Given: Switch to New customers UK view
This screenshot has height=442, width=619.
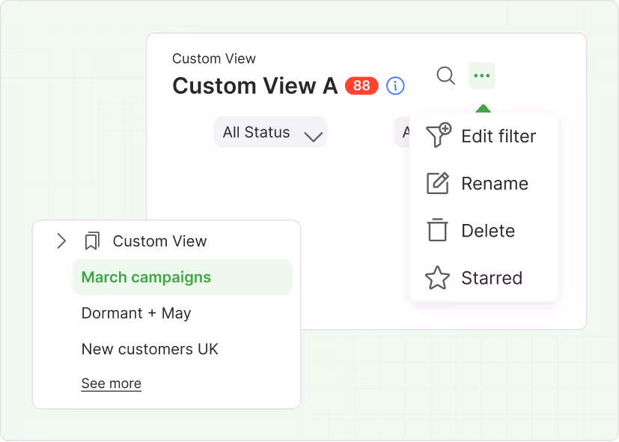Looking at the screenshot, I should [150, 349].
